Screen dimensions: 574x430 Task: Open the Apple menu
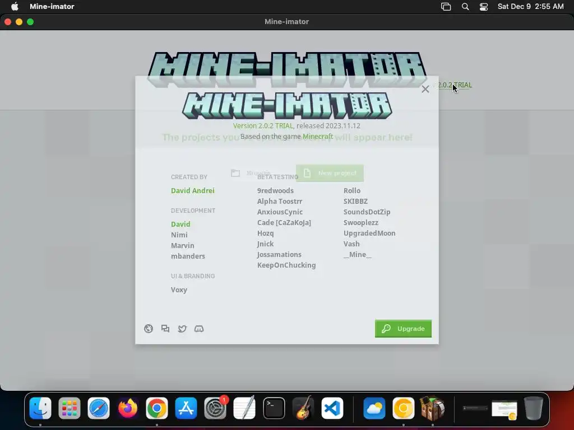15,6
